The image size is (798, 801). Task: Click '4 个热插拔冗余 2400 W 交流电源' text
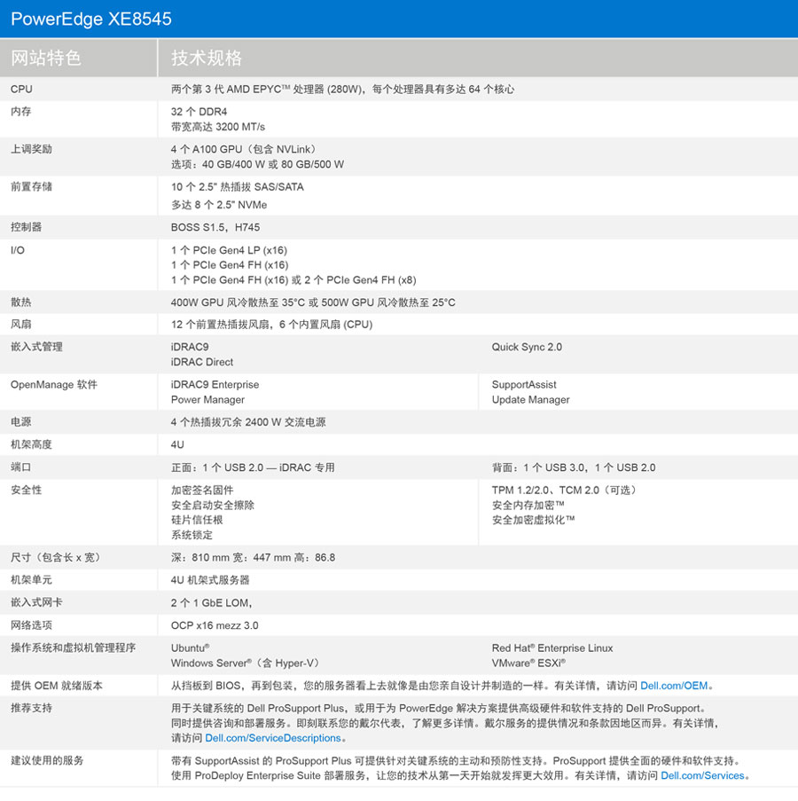tap(248, 422)
